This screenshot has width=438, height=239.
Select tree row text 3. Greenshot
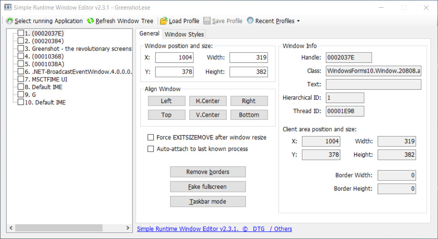coord(78,49)
